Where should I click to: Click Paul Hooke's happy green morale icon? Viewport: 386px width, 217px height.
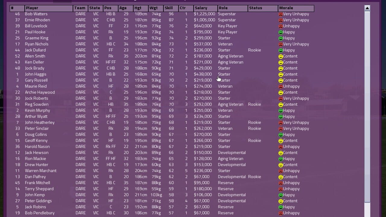[281, 32]
